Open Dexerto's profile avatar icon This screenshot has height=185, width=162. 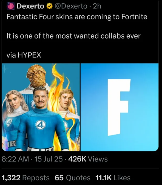pyautogui.click(x=11, y=6)
